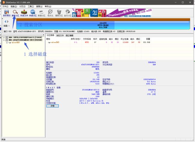Maximize the DiskGenius window
The image size is (195, 142).
(x=183, y=2)
